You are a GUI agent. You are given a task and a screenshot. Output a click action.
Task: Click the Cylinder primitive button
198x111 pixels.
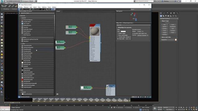click(165, 29)
